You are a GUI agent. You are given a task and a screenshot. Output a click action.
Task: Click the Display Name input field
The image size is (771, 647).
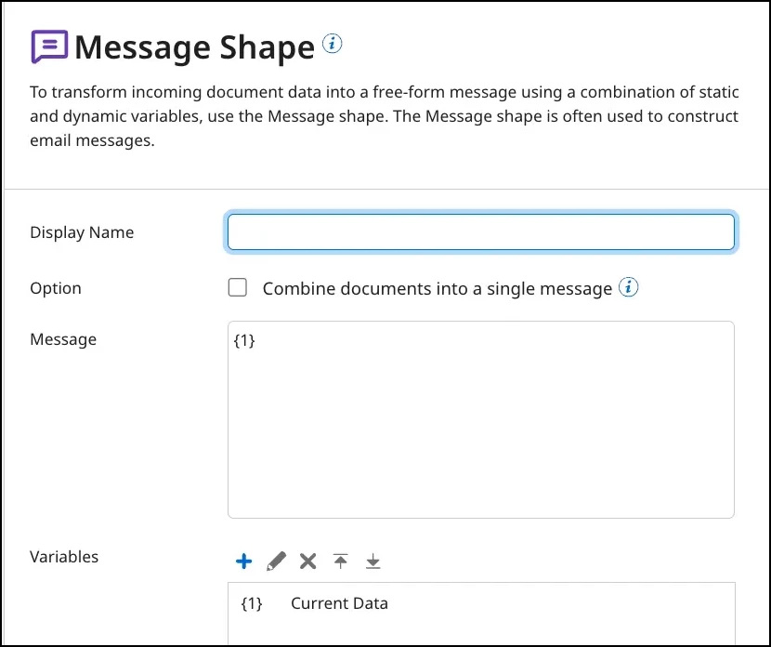click(480, 231)
